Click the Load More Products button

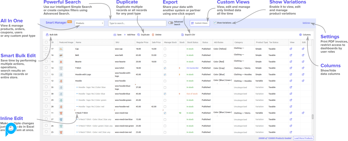pos(303,138)
